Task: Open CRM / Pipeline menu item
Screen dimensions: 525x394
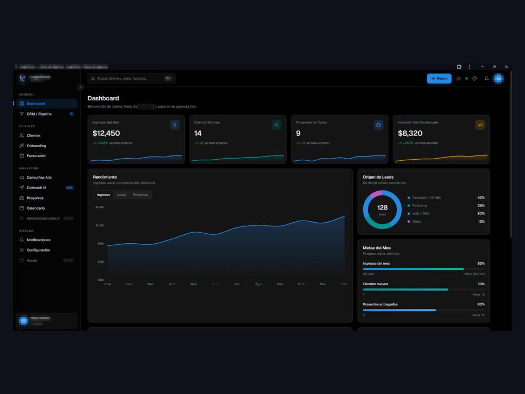Action: click(x=47, y=114)
